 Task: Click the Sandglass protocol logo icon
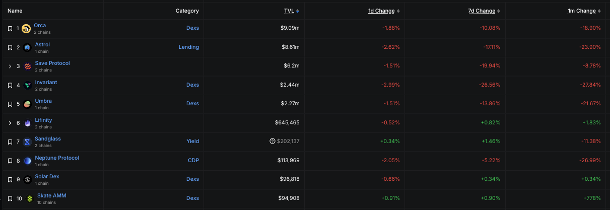pyautogui.click(x=27, y=142)
